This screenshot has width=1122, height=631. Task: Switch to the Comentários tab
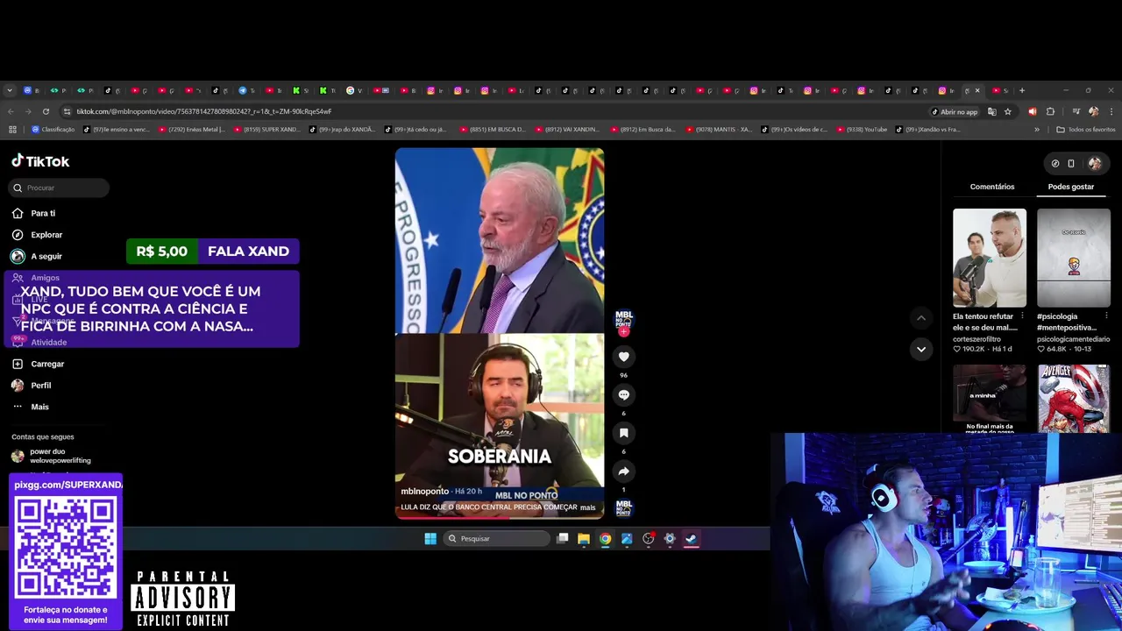coord(991,187)
